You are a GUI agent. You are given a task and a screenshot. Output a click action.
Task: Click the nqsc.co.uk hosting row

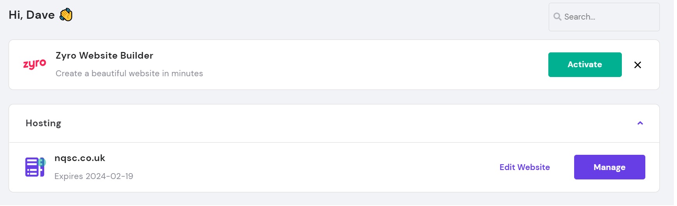[x=334, y=167]
